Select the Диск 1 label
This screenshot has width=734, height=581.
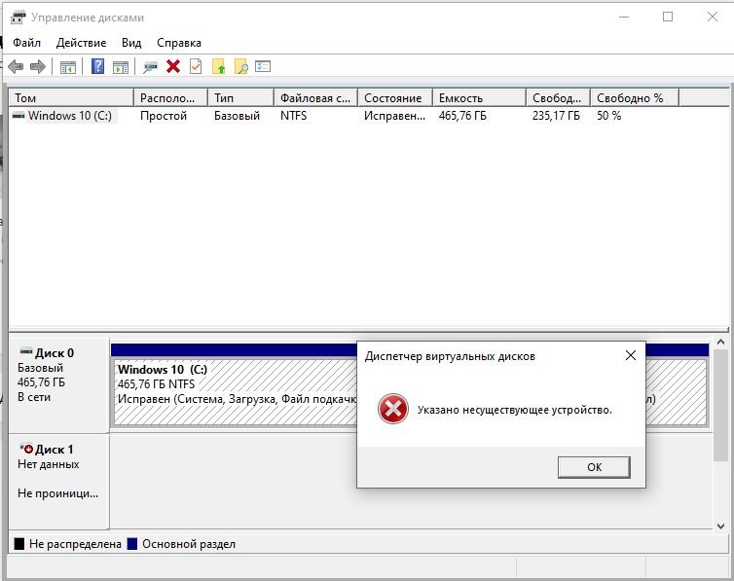55,450
